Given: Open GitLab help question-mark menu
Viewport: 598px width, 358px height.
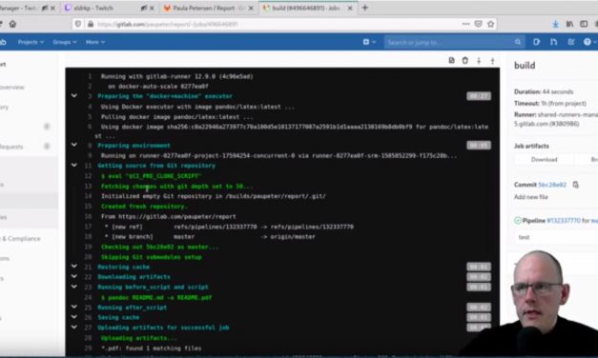Looking at the screenshot, I should click(x=589, y=42).
